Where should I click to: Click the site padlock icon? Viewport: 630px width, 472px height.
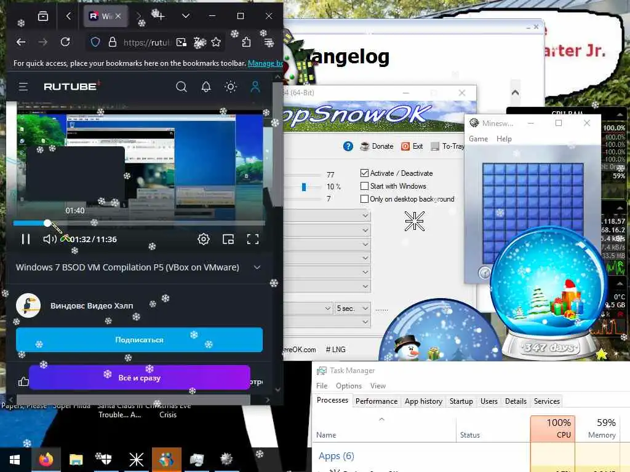(x=113, y=42)
